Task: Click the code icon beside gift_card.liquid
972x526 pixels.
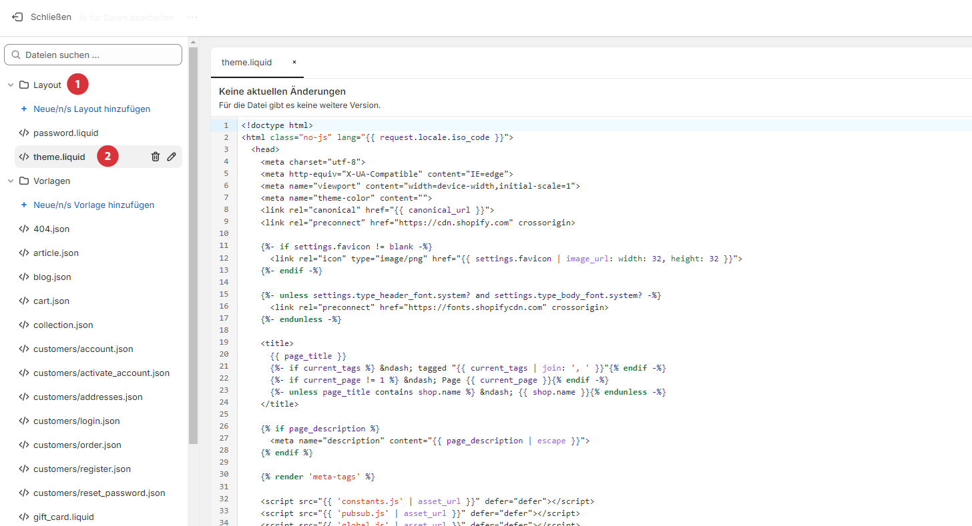Action: [24, 517]
